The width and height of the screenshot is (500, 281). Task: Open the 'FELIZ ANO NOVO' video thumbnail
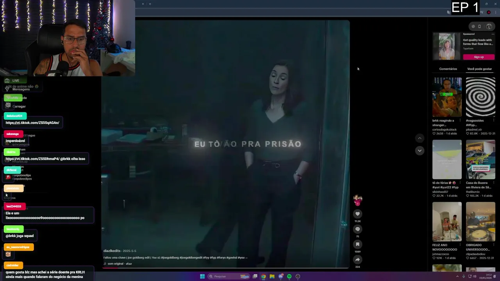[447, 222]
